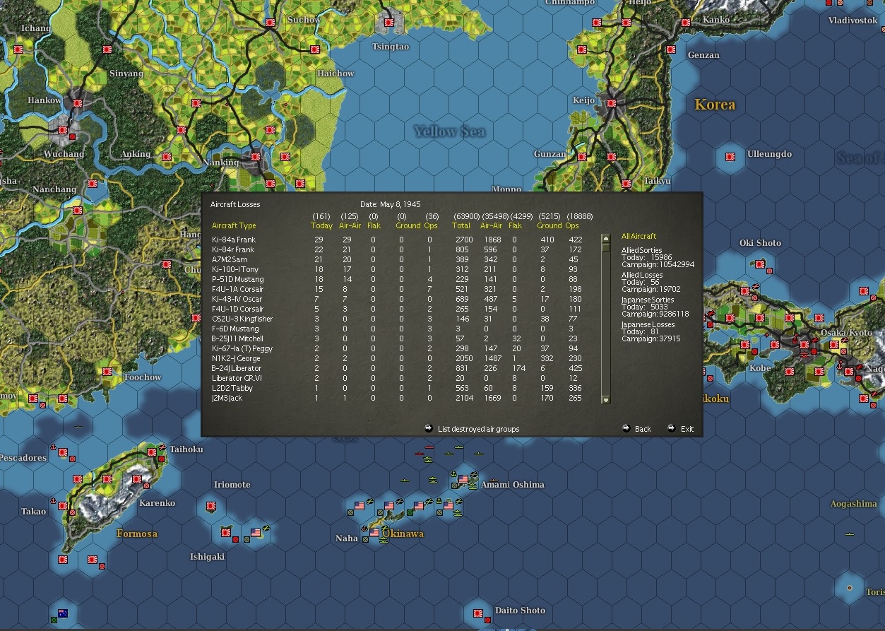Select the Japanese base flag at Iriomote

tap(210, 506)
